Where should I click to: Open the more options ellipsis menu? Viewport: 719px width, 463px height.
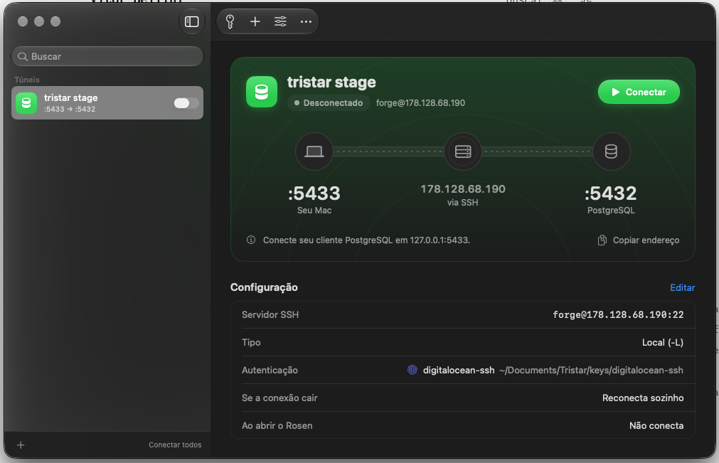pyautogui.click(x=306, y=21)
